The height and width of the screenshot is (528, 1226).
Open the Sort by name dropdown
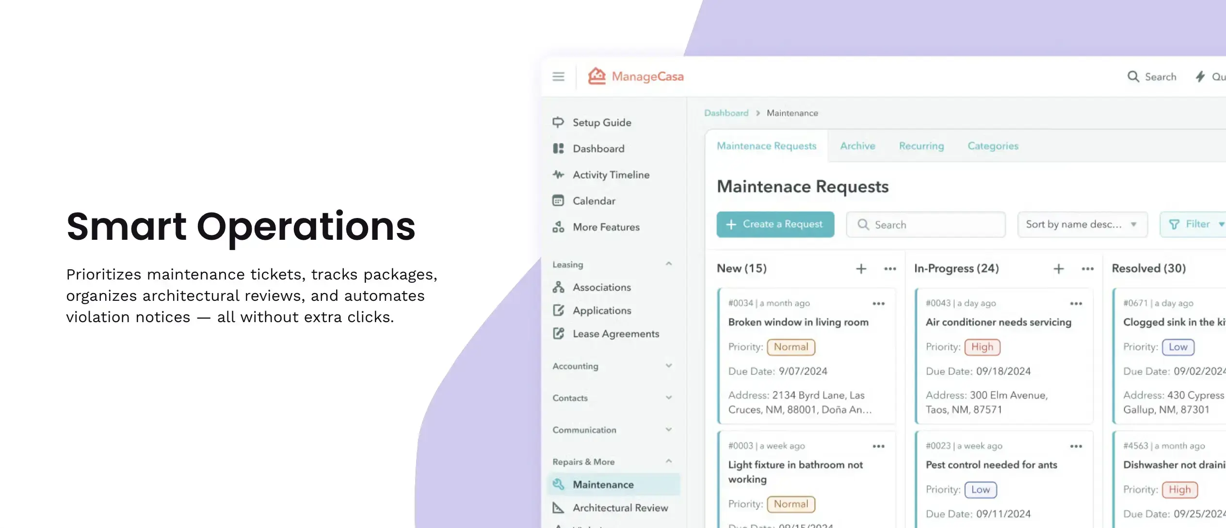pos(1082,224)
